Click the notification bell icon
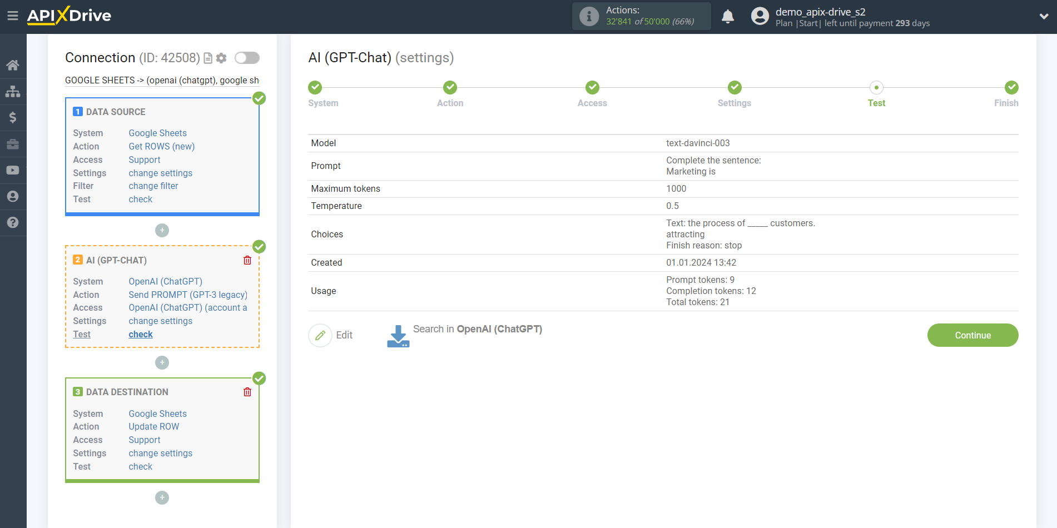Screen dimensions: 1057x528 tap(728, 17)
